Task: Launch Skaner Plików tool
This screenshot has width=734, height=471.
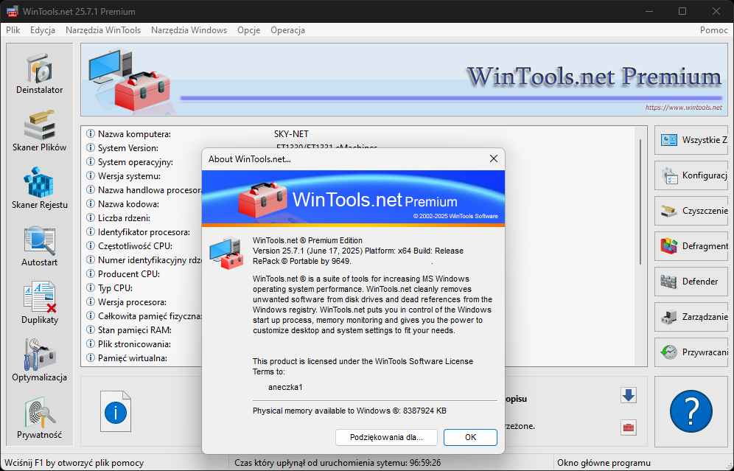Action: coord(39,131)
